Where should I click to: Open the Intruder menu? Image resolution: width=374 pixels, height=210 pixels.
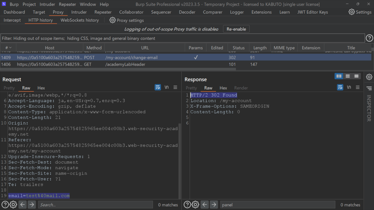click(47, 4)
